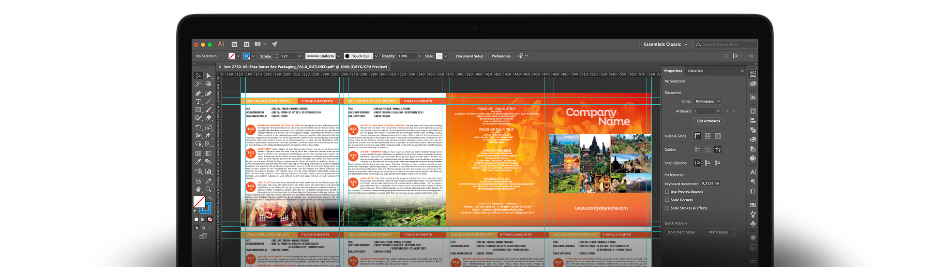The image size is (950, 267).
Task: Select the Hand tool
Action: tap(198, 189)
